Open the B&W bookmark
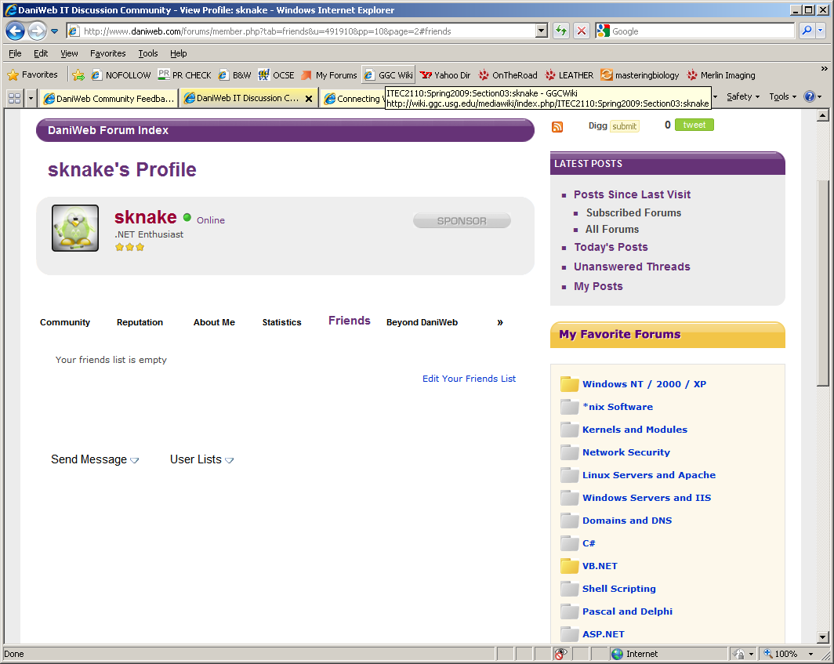 [234, 75]
